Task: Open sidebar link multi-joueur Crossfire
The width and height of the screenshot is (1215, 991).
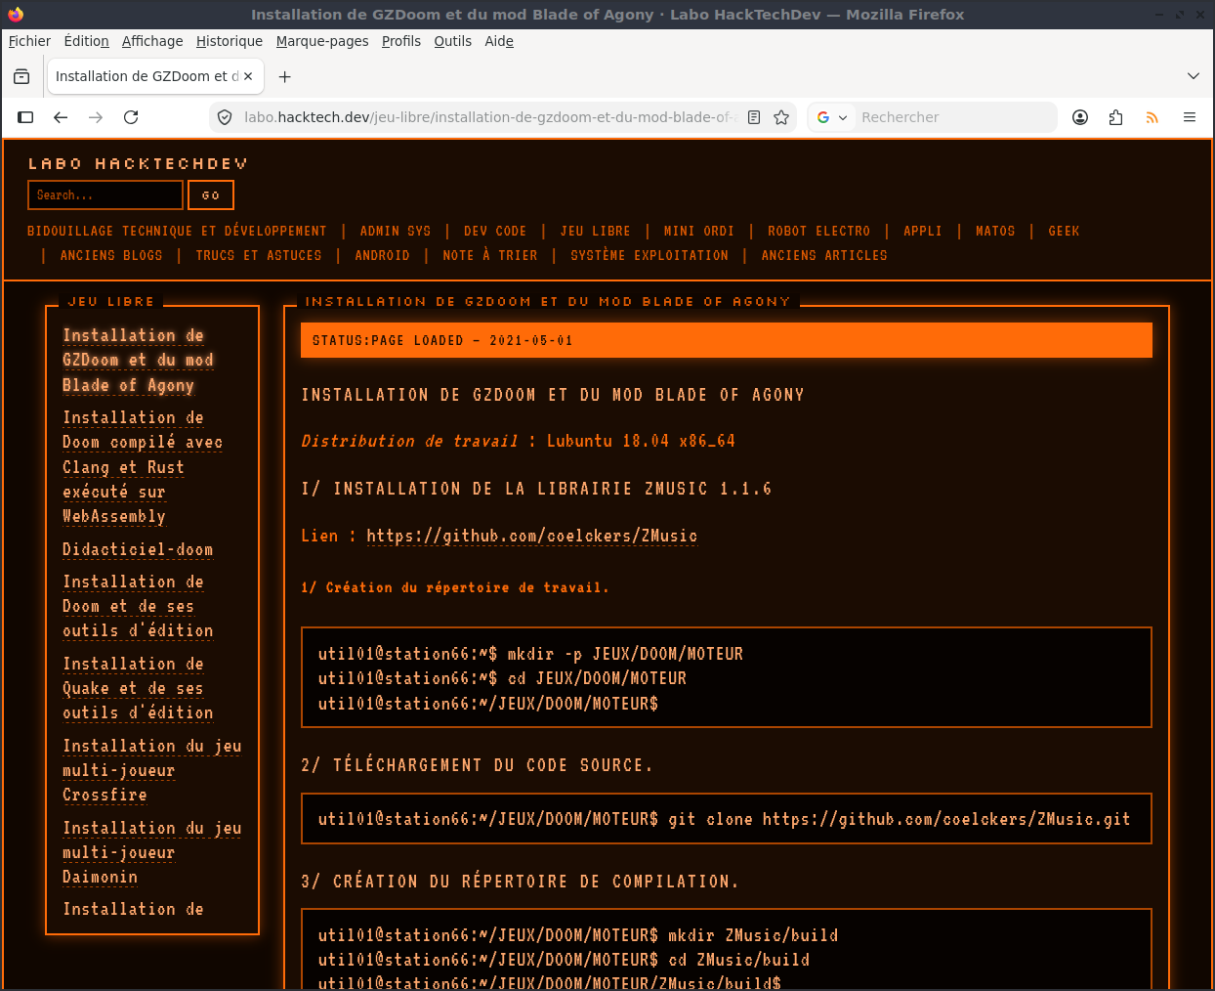Action: tap(152, 770)
